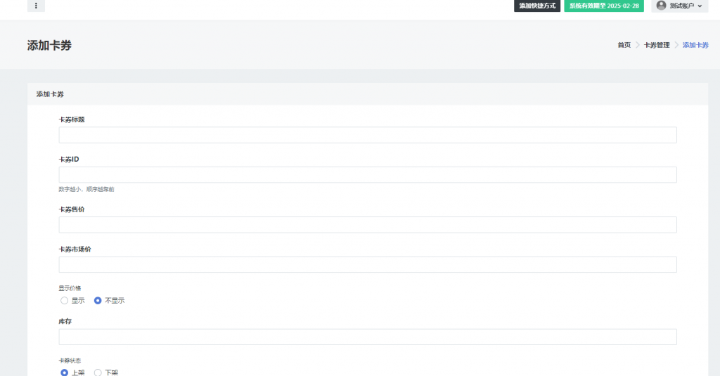Select the 下架 status radio button
Screen dimensions: 720x376
pyautogui.click(x=98, y=372)
